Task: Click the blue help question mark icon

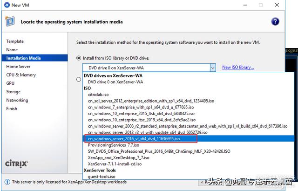Action: (x=275, y=21)
